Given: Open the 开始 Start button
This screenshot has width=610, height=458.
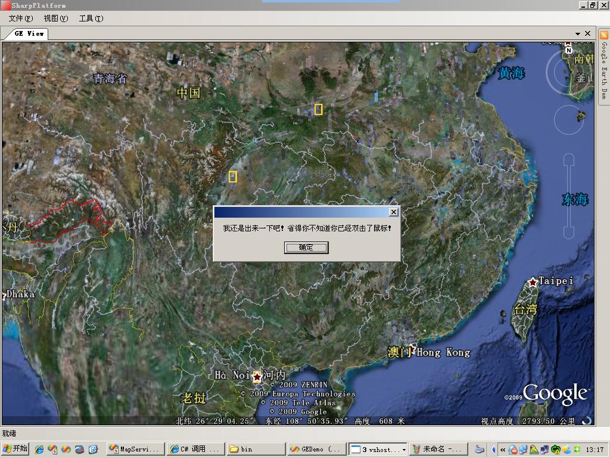Looking at the screenshot, I should coord(15,449).
